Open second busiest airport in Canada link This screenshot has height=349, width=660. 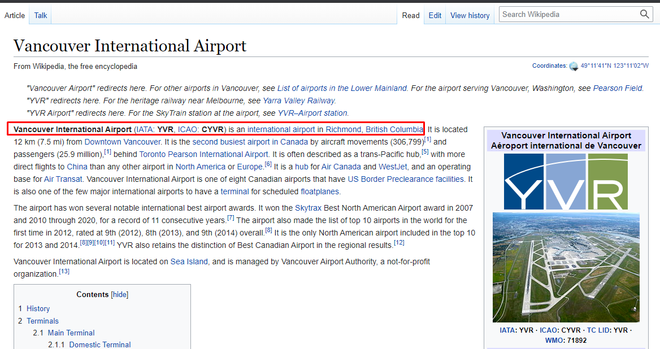coord(250,142)
